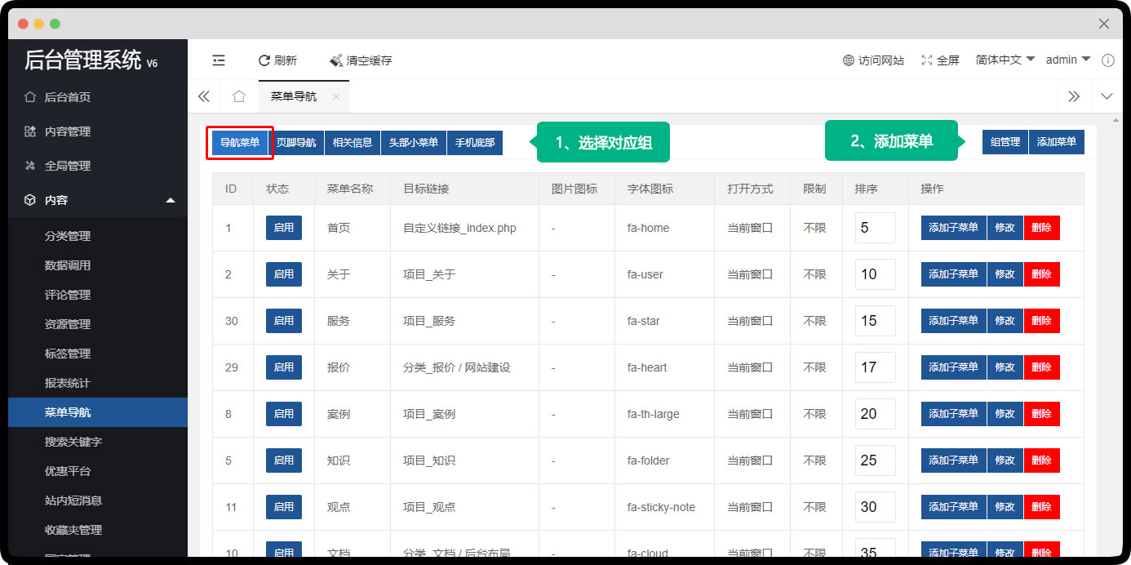Click the sidebar collapse icon in top toolbar

(219, 60)
